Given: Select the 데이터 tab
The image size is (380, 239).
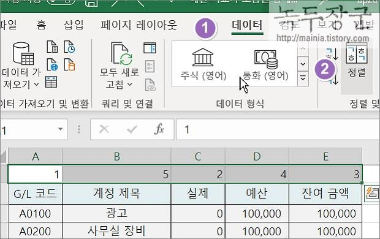Looking at the screenshot, I should (247, 25).
